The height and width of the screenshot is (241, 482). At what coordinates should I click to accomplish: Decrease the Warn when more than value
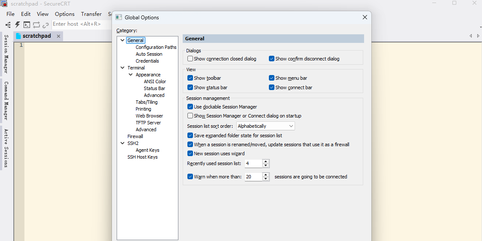coord(266,178)
